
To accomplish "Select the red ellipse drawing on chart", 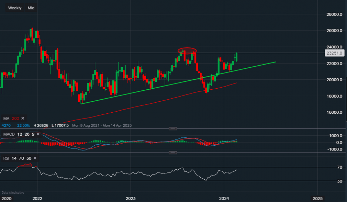I will click(x=187, y=50).
